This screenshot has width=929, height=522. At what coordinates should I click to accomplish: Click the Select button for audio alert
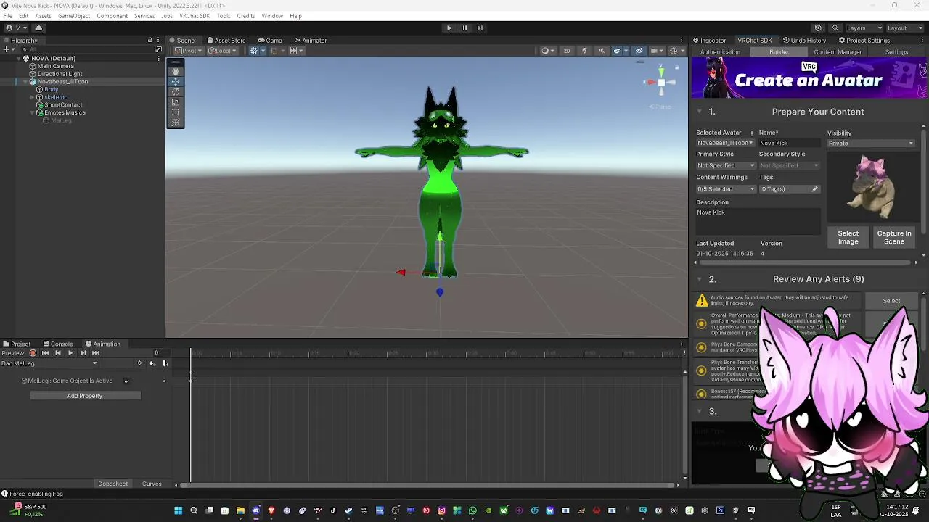(x=891, y=301)
